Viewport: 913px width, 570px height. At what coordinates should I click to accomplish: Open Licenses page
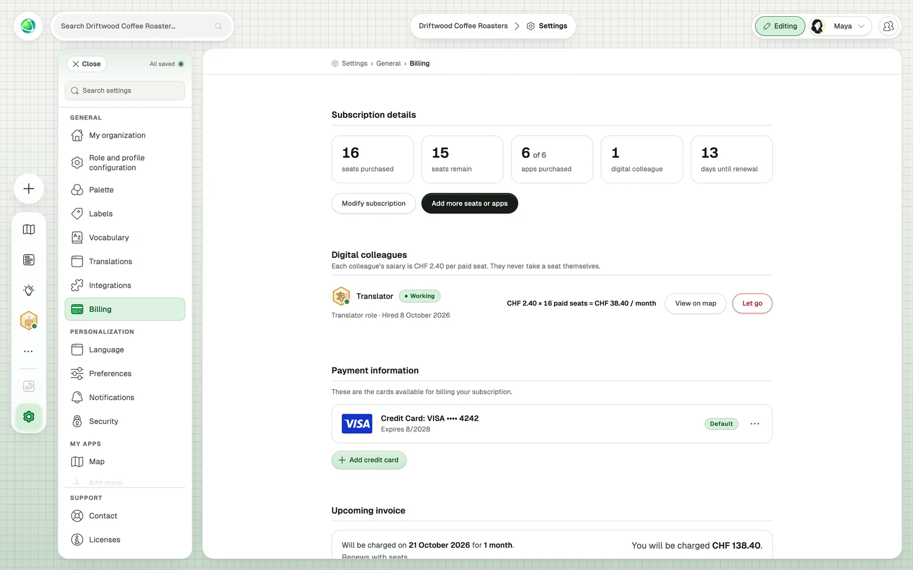(x=125, y=540)
